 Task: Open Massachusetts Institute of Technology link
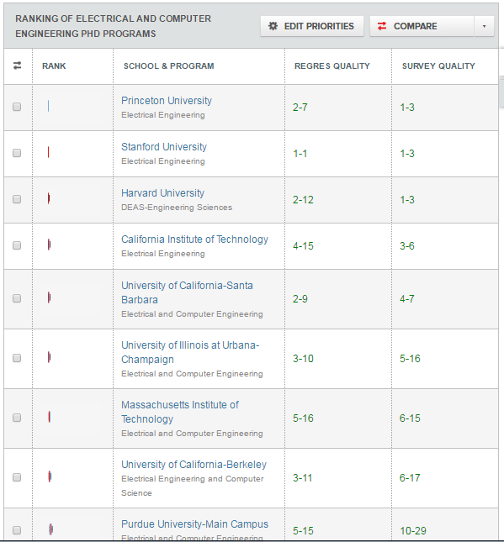point(180,412)
